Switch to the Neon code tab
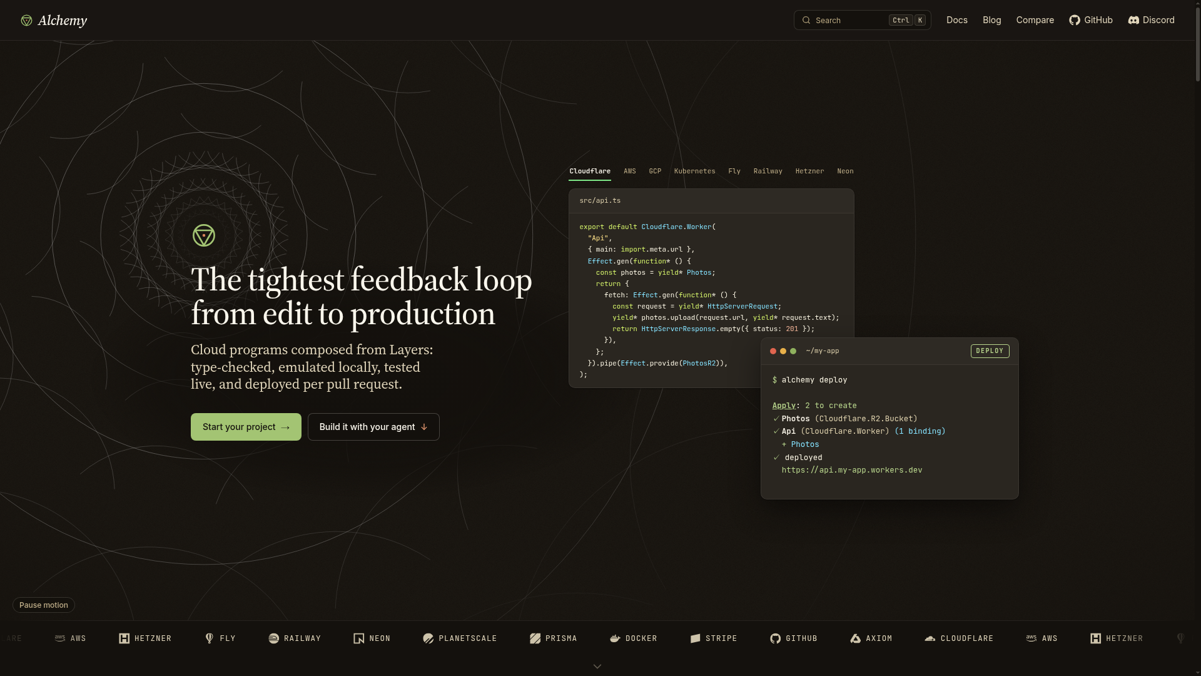The image size is (1201, 676). coord(845,171)
